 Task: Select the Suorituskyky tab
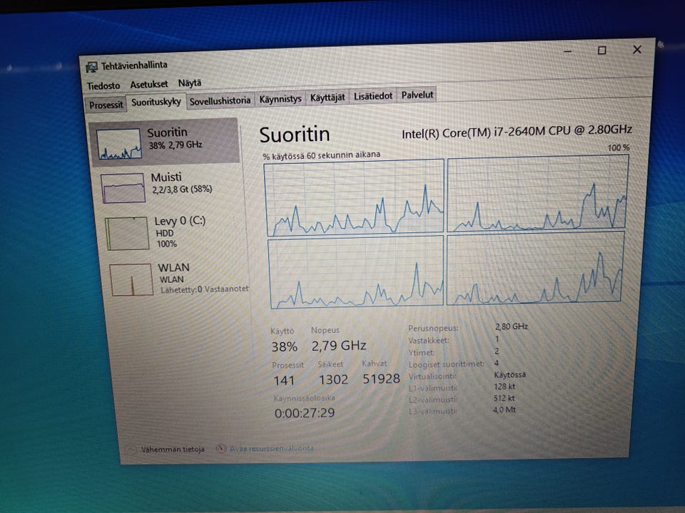(156, 102)
